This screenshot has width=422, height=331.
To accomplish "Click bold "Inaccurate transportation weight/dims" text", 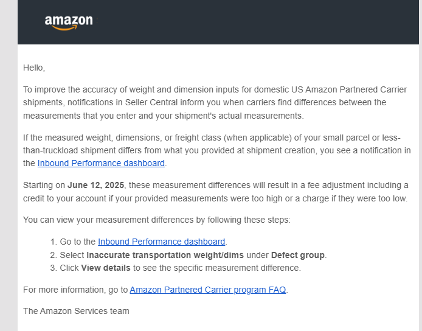I will coord(165,255).
